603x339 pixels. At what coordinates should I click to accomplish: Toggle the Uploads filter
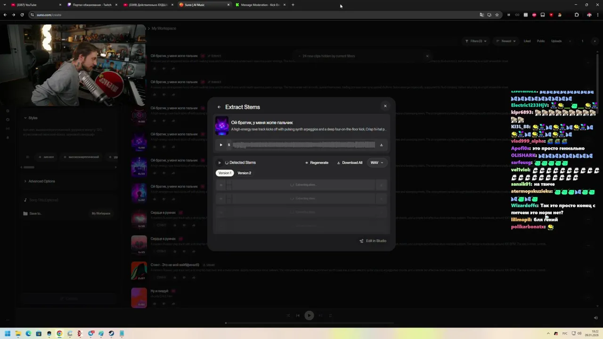tap(556, 41)
